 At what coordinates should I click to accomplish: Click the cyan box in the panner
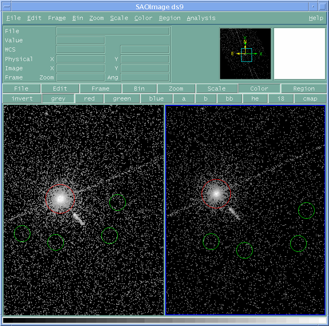click(x=246, y=55)
